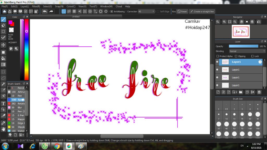This screenshot has width=267, height=150.
Task: Select the Eraser tool in the toolbox
Action: click(x=3, y=25)
